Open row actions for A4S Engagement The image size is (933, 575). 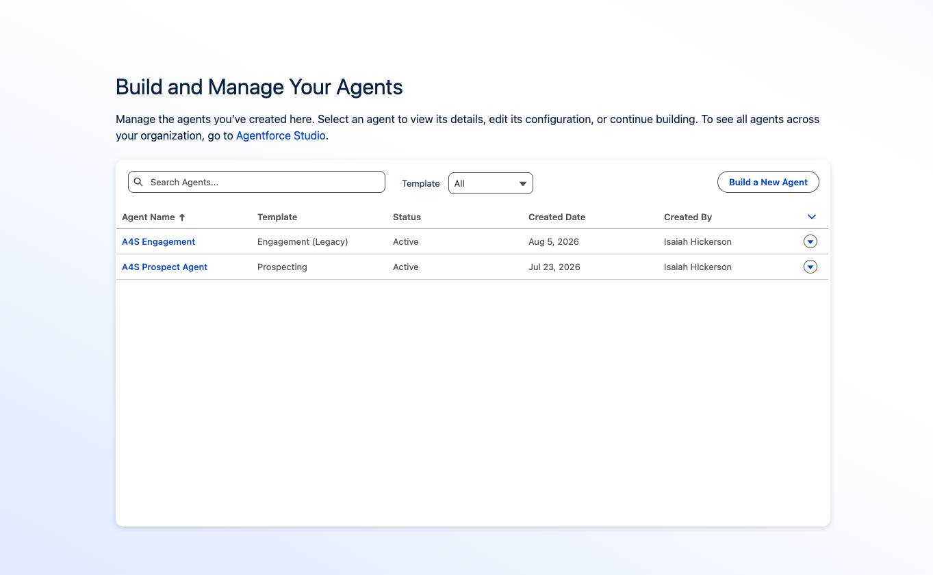[810, 241]
